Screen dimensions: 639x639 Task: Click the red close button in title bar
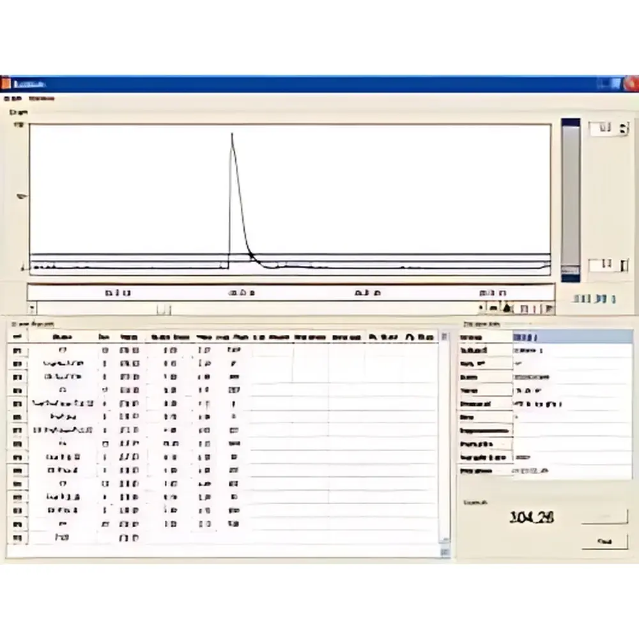[x=631, y=84]
